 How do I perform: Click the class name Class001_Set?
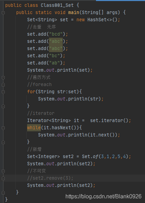coord(57,5)
